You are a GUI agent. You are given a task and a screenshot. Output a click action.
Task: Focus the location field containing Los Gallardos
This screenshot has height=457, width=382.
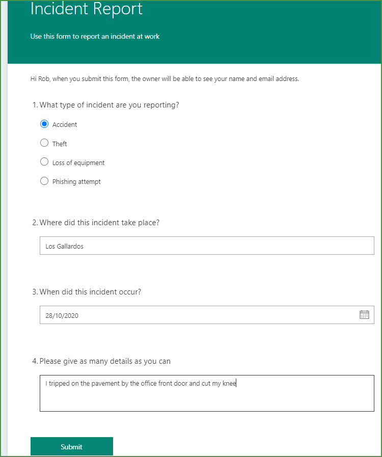206,246
